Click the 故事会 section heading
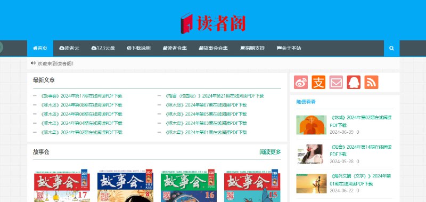426x202 pixels. coord(41,152)
